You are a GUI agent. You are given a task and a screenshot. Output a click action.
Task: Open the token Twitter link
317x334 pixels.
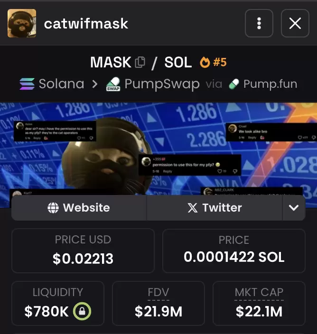click(x=214, y=208)
